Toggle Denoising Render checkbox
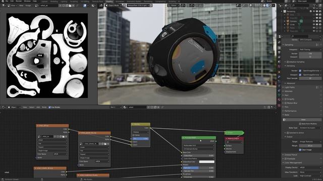 click(x=300, y=70)
